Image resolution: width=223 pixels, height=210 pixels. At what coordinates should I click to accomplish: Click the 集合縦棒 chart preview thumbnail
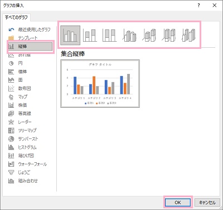[100, 83]
